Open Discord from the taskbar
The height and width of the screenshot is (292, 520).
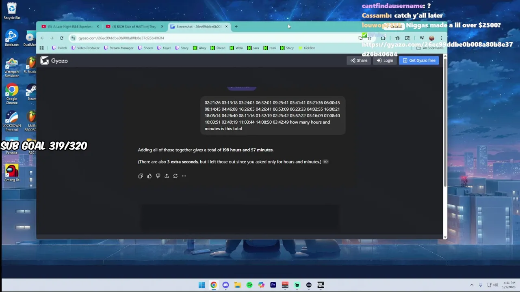point(225,285)
